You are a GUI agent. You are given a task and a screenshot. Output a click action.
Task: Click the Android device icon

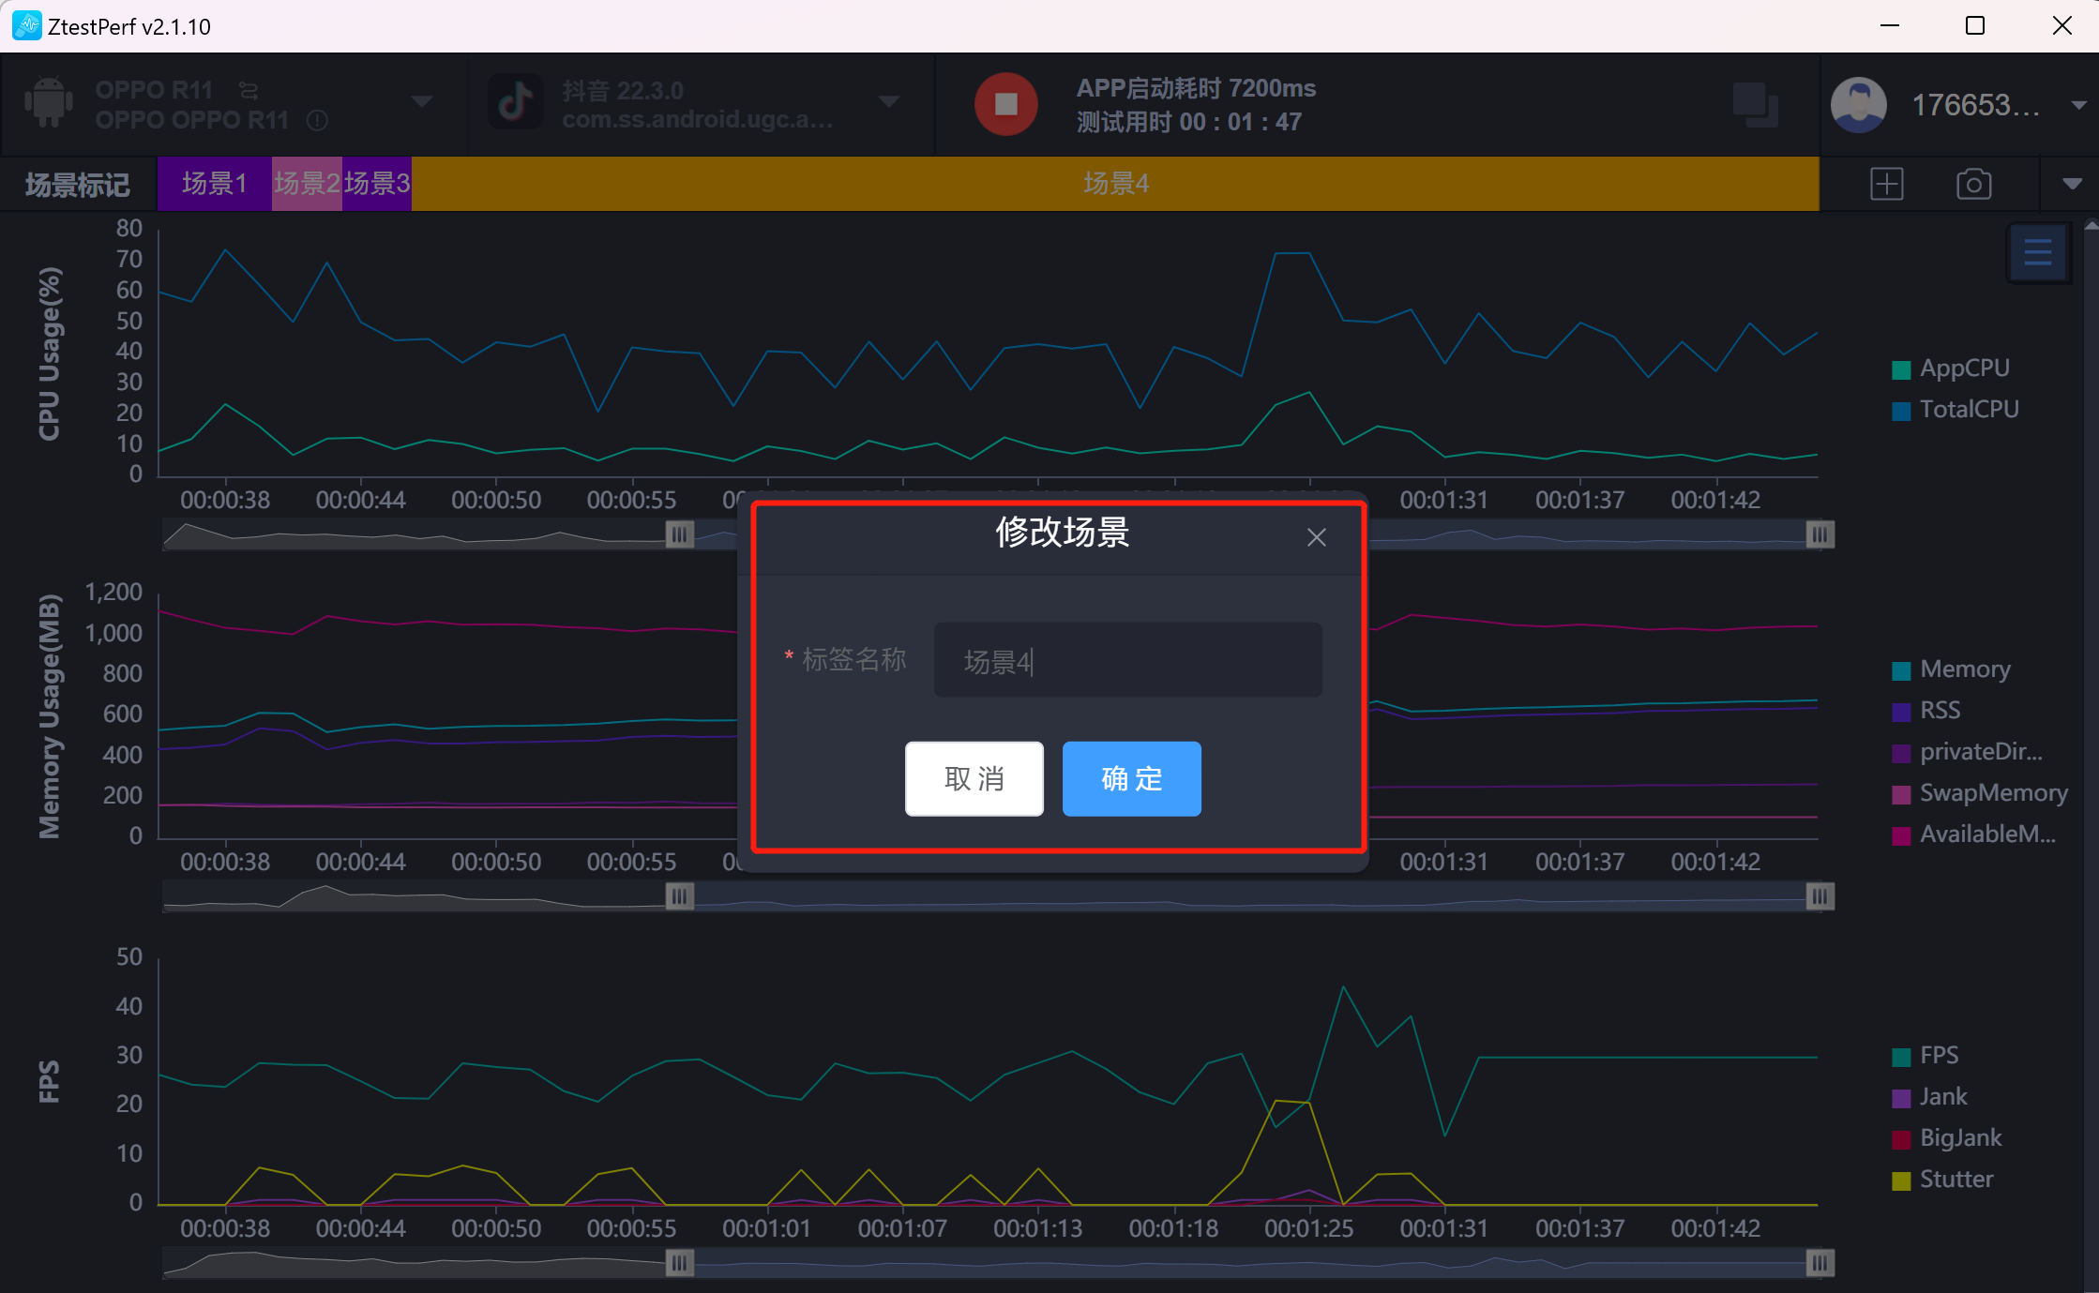48,102
